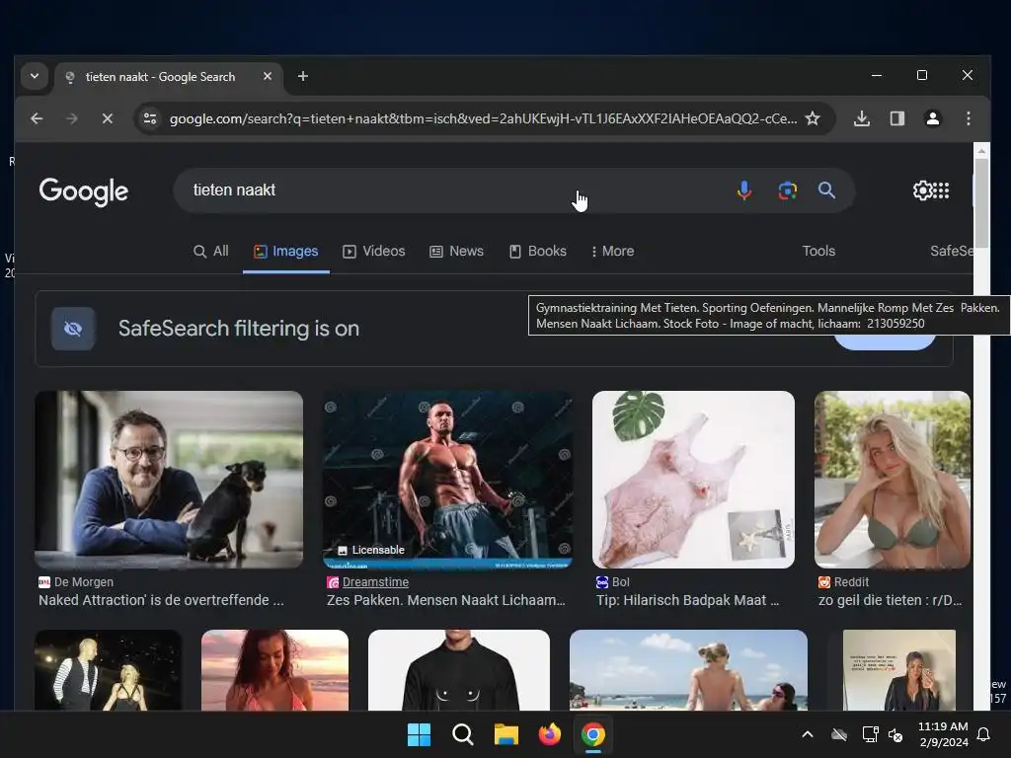Open the Dreamstime source link

pos(375,582)
